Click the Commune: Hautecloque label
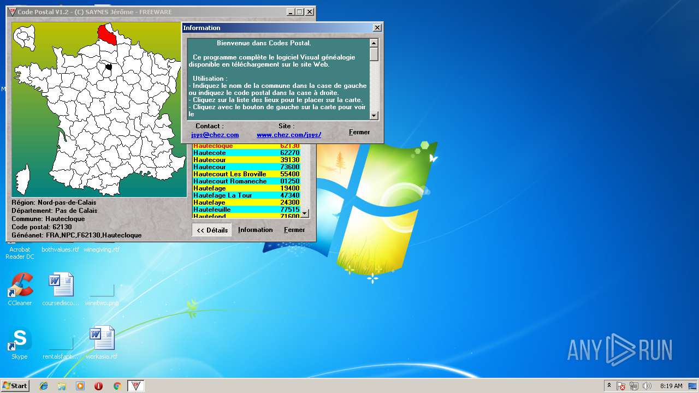Image resolution: width=699 pixels, height=393 pixels. (48, 219)
